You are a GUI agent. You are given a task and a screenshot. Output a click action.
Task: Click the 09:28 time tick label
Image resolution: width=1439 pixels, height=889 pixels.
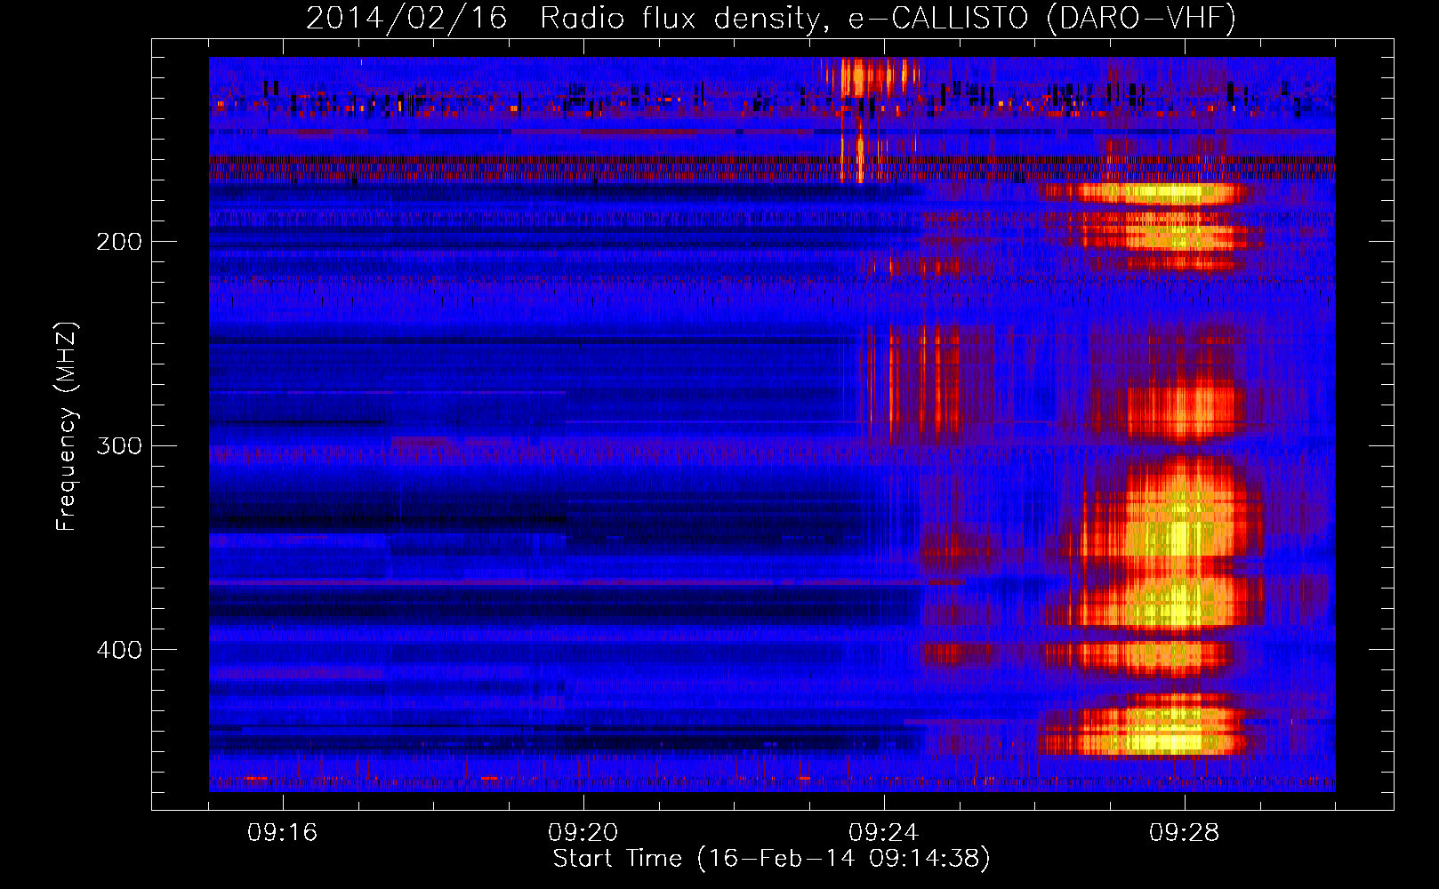point(1185,833)
